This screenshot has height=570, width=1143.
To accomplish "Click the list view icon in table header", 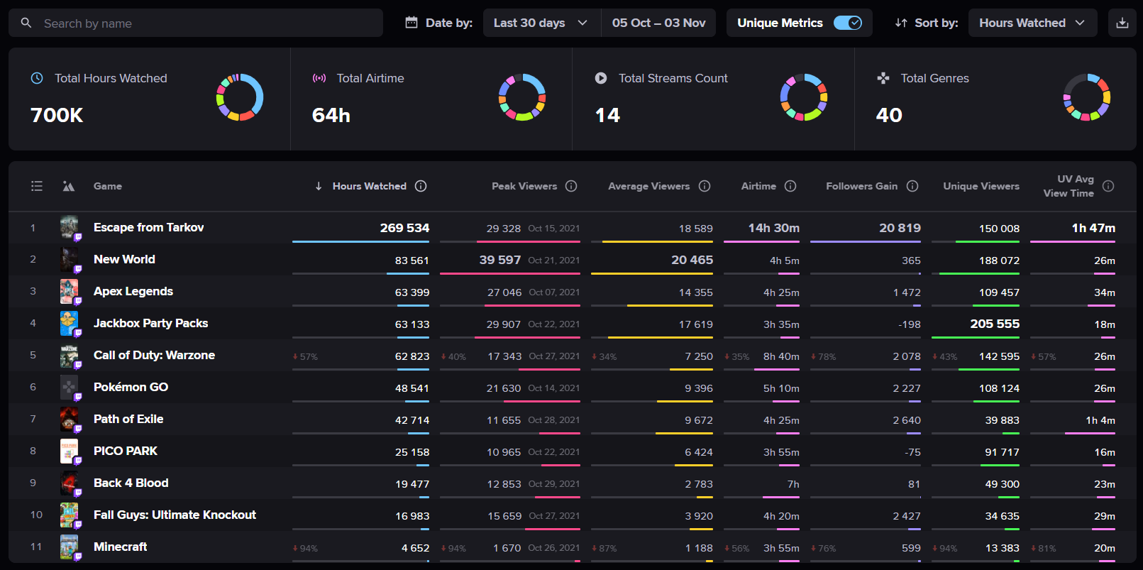I will click(x=37, y=186).
